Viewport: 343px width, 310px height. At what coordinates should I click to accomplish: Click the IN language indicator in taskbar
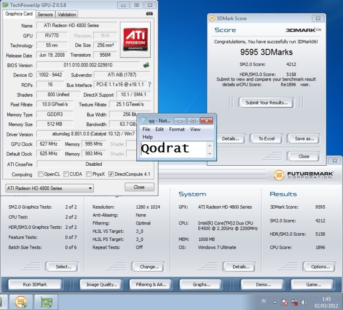coord(264,301)
